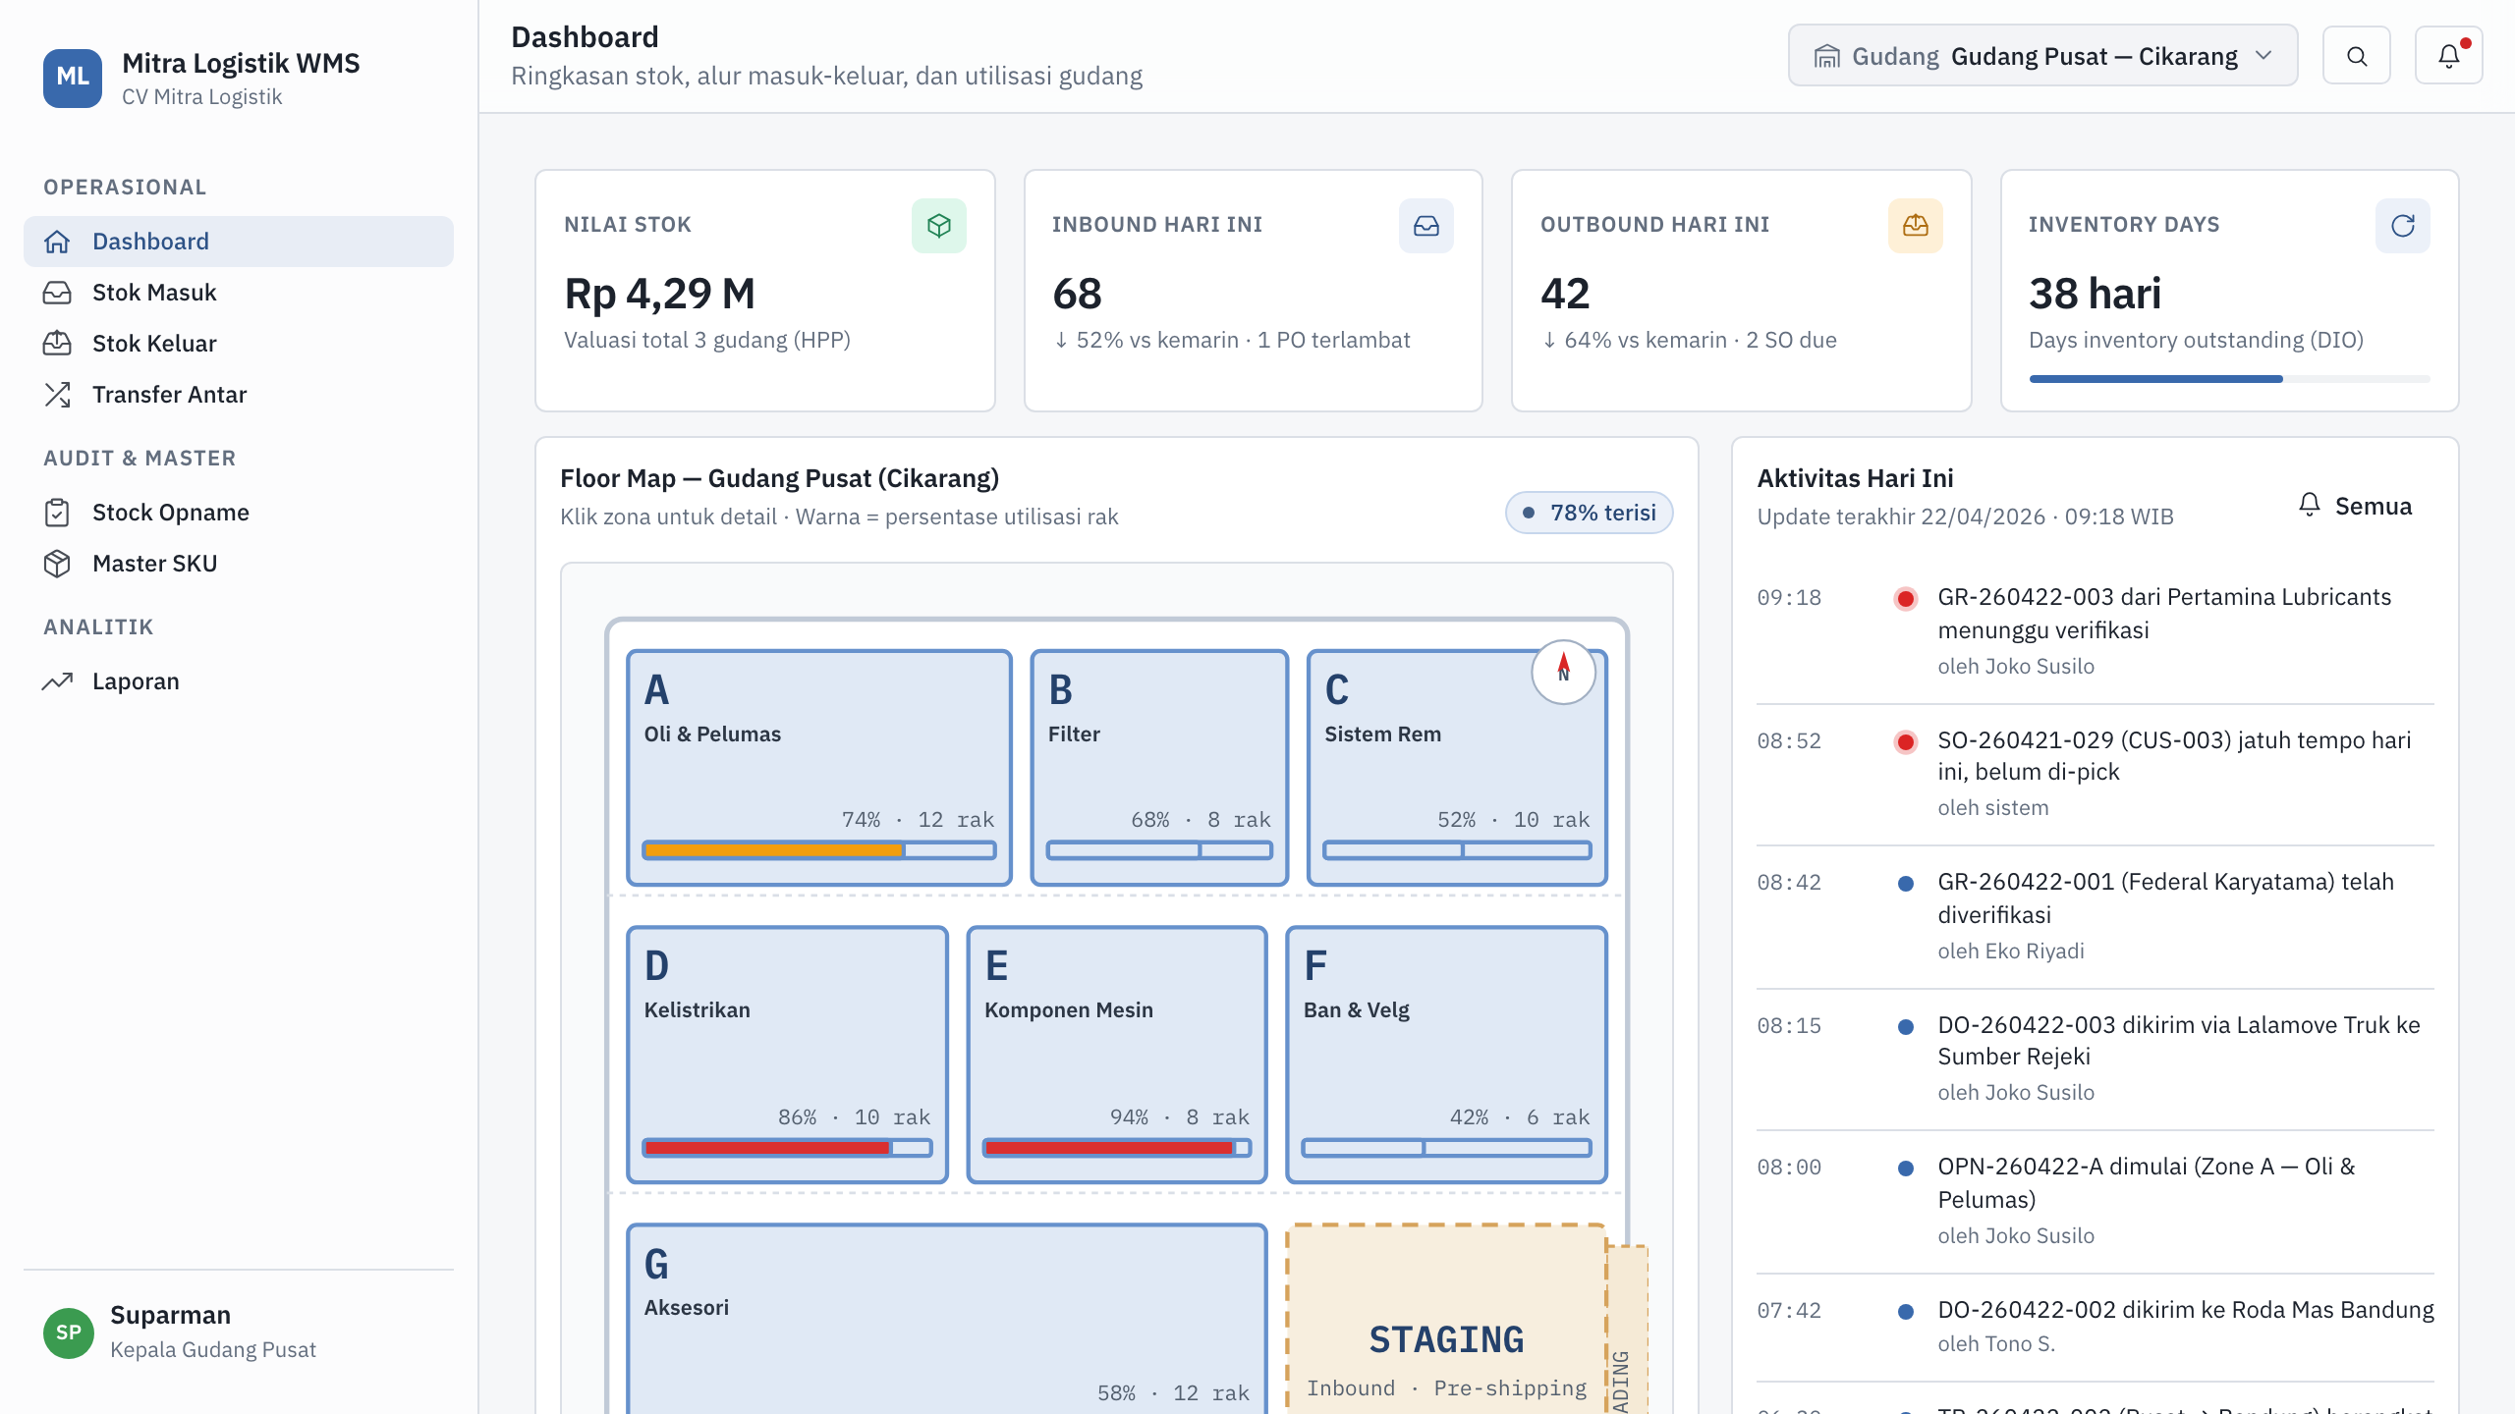Navigate to Transfer Antar

239,395
